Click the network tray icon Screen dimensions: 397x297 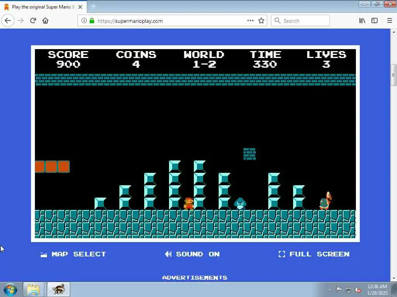click(x=349, y=290)
